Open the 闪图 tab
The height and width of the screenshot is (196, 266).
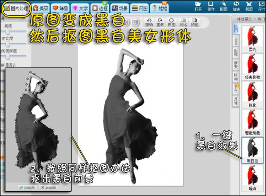(x=140, y=8)
